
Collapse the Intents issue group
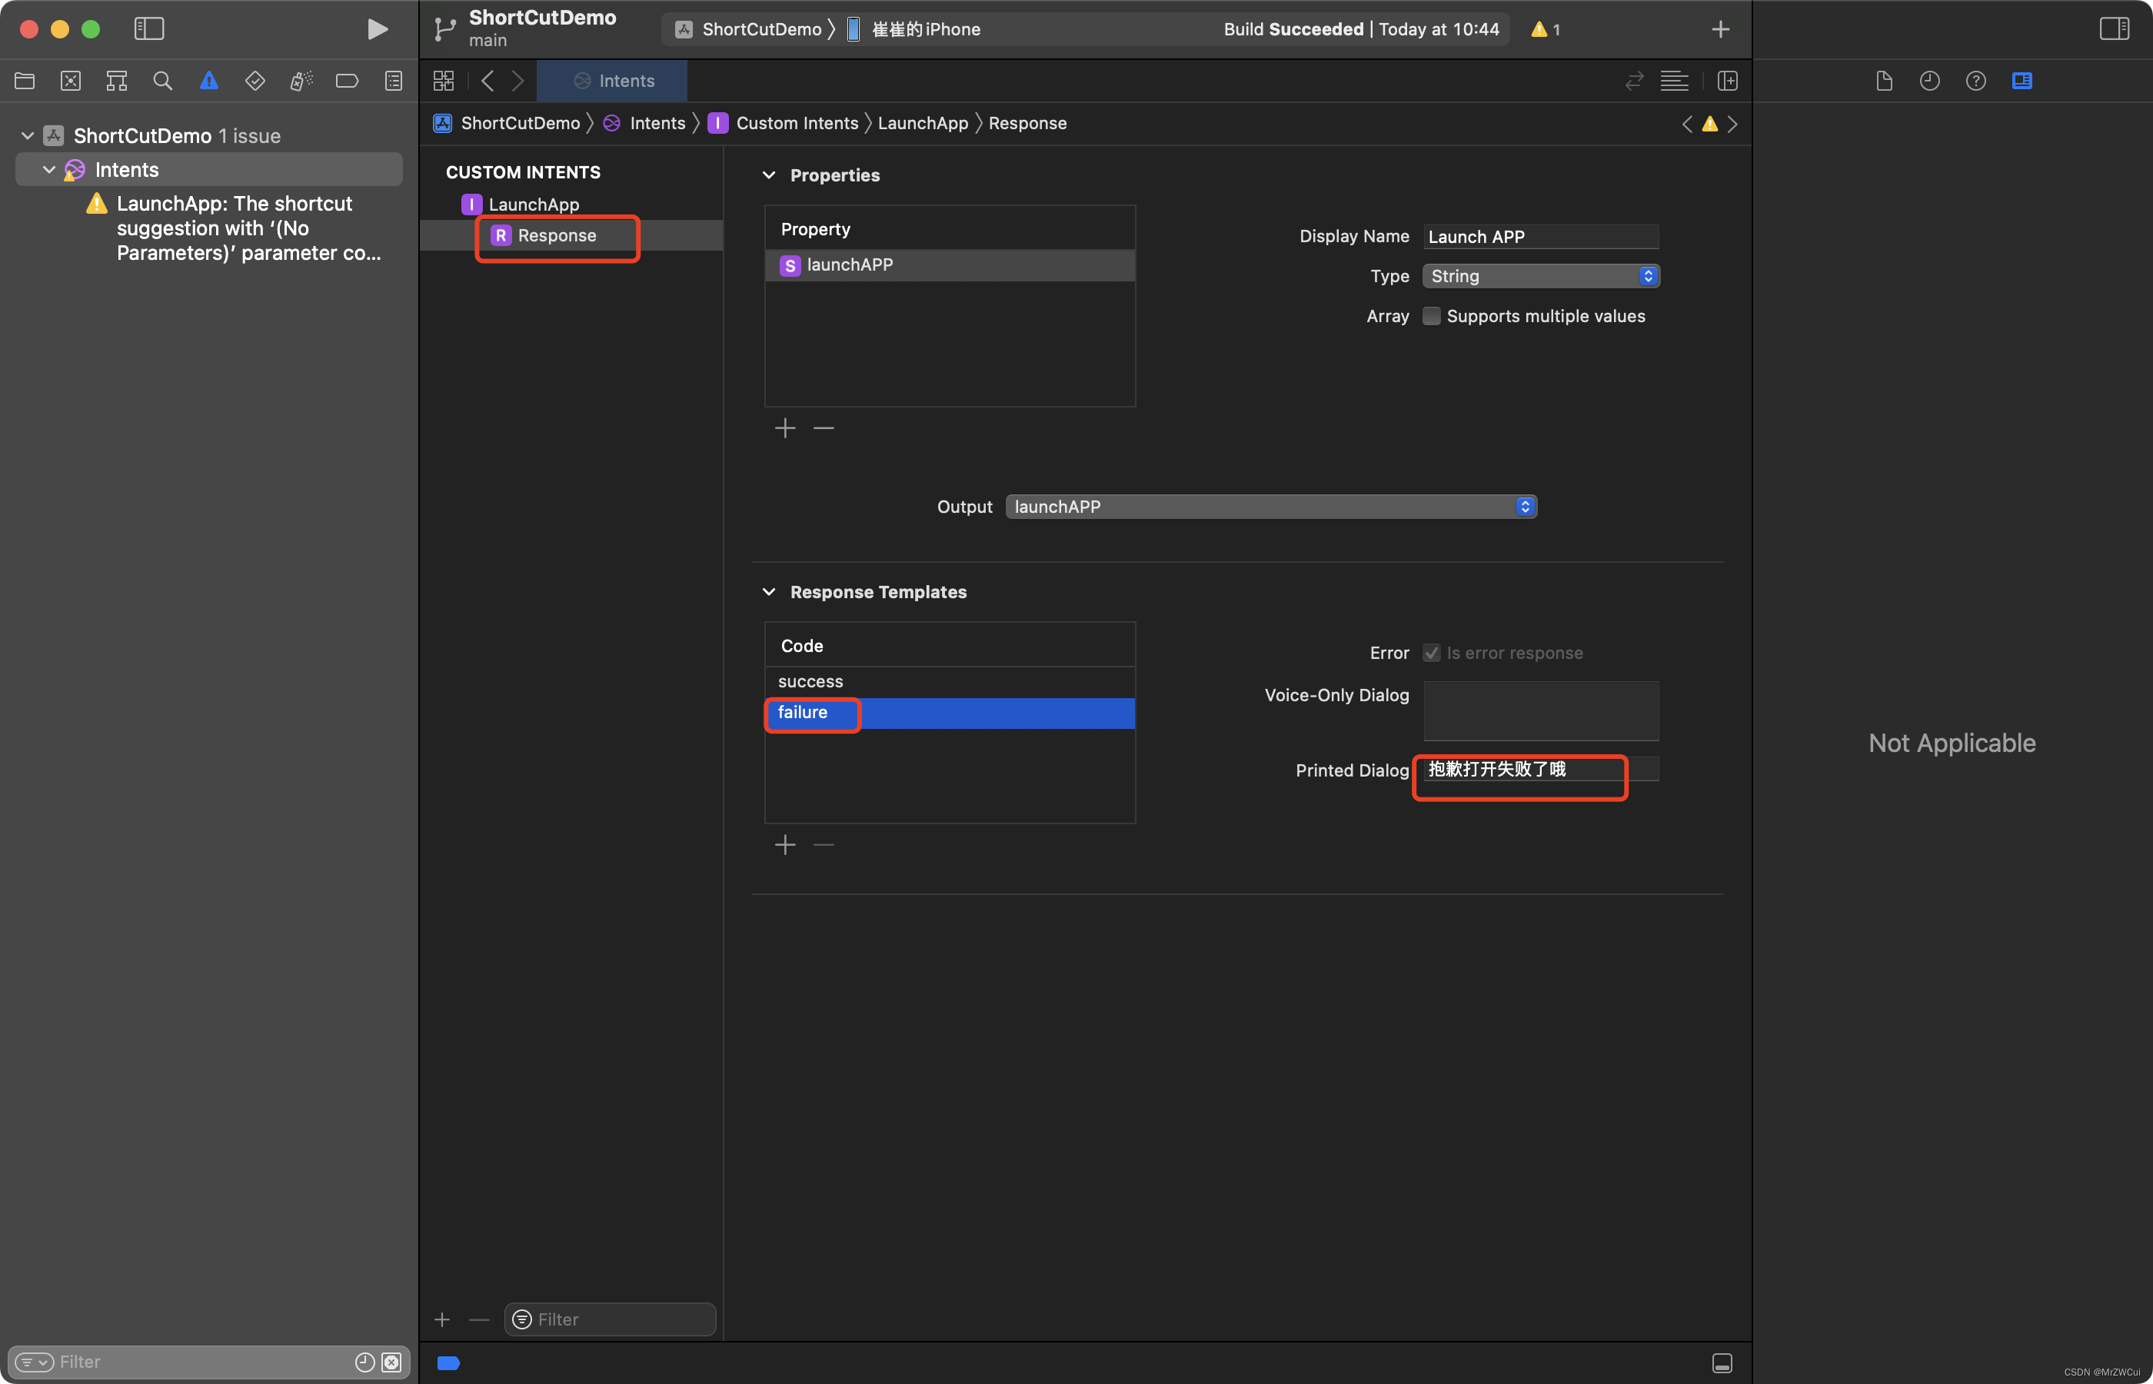(x=49, y=170)
